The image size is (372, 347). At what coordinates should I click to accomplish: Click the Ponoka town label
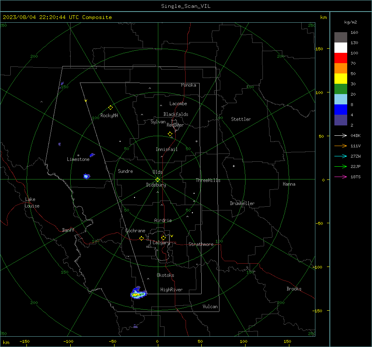(x=188, y=85)
